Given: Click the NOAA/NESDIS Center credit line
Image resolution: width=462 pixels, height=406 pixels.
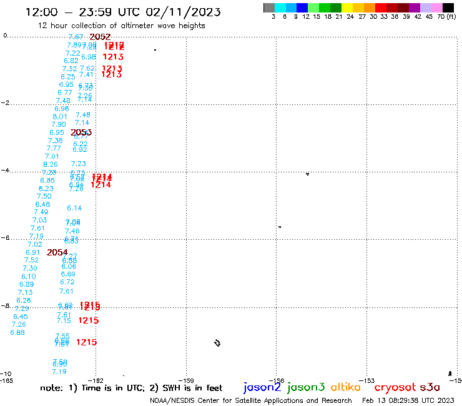Looking at the screenshot, I should [x=251, y=400].
